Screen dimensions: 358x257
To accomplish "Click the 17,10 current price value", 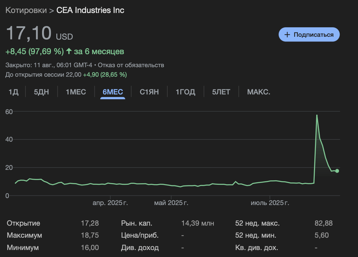I will [29, 33].
